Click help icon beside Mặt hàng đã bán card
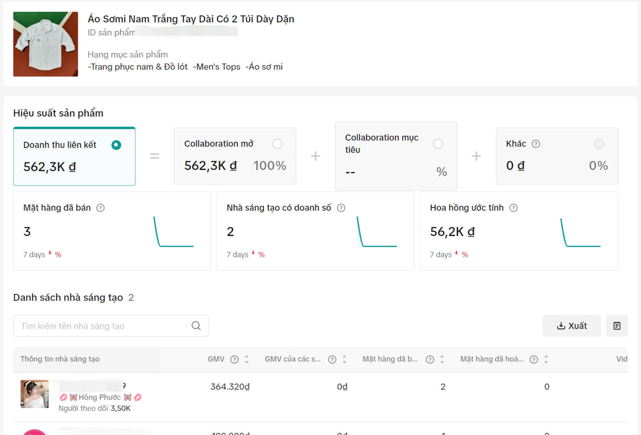Viewport: 641px width, 435px height. 100,208
